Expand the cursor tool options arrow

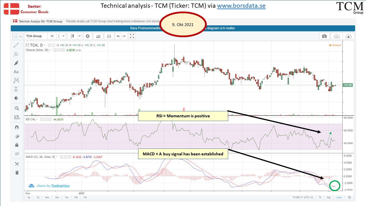[x=21, y=36]
